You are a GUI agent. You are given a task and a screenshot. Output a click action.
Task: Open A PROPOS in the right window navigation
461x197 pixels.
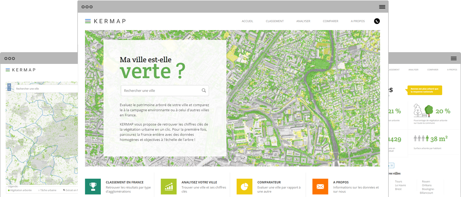coord(452,70)
